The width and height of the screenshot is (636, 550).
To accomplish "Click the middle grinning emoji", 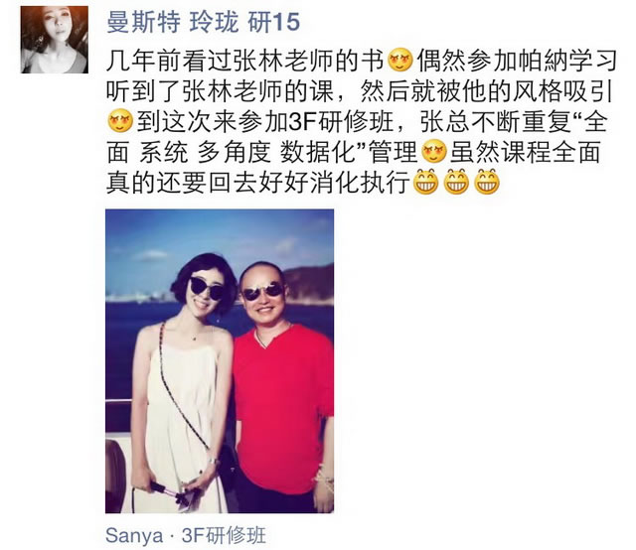I will pyautogui.click(x=456, y=182).
